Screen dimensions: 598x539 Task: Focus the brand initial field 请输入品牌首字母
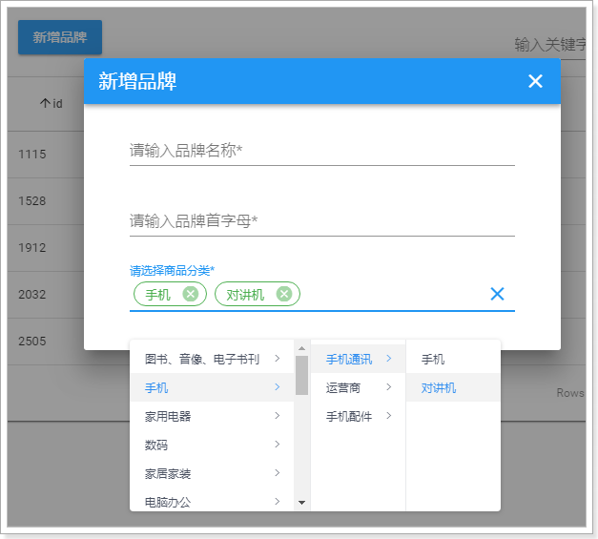point(321,221)
